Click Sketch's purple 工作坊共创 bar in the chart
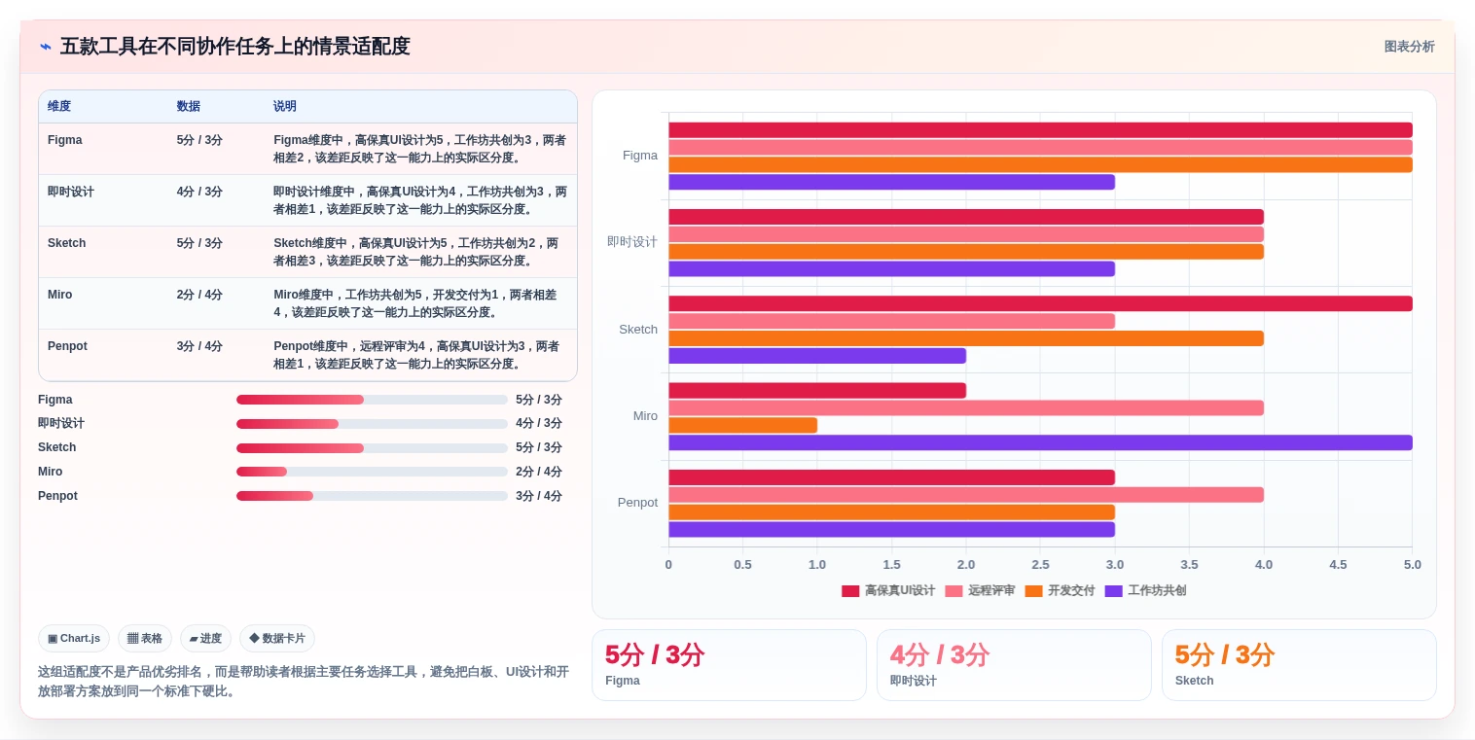Viewport: 1475px width, 740px height. tap(817, 356)
